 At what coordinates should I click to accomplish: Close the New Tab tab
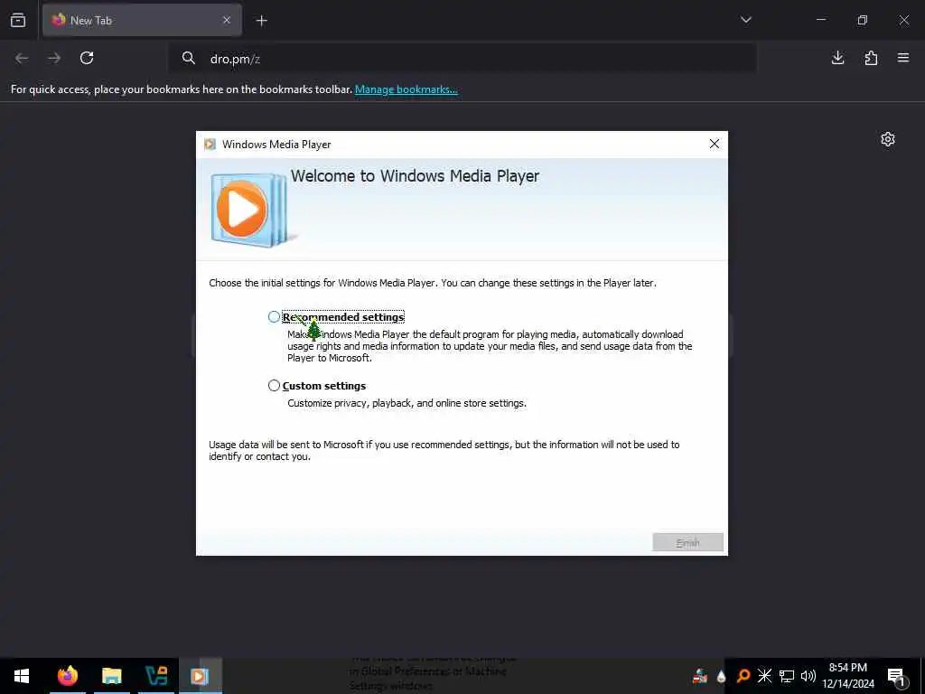(227, 20)
